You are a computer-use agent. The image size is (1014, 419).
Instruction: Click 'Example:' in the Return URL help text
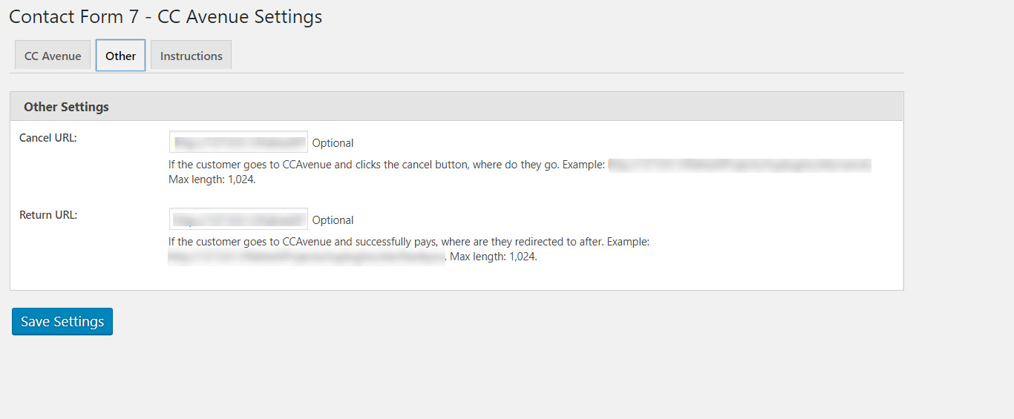627,242
